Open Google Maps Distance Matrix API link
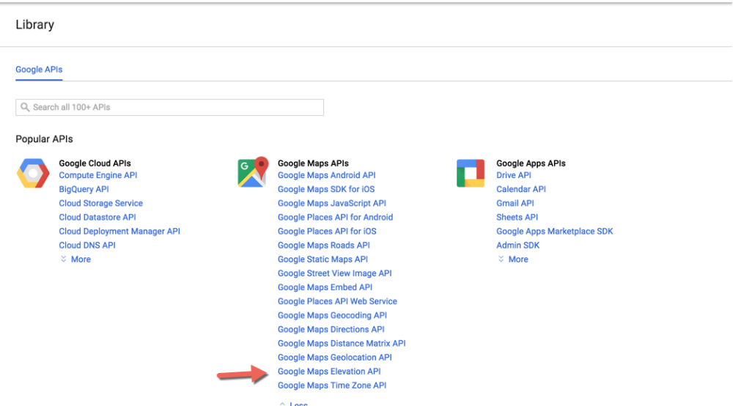 (342, 344)
